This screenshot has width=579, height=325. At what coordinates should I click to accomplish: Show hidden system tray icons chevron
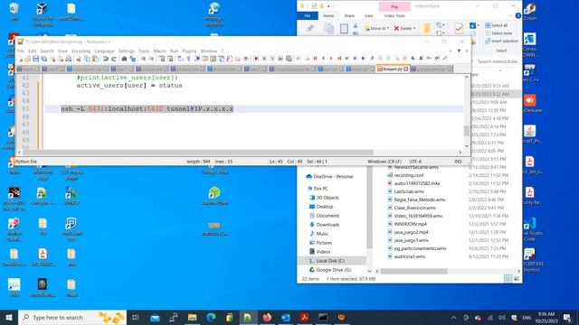pos(454,318)
